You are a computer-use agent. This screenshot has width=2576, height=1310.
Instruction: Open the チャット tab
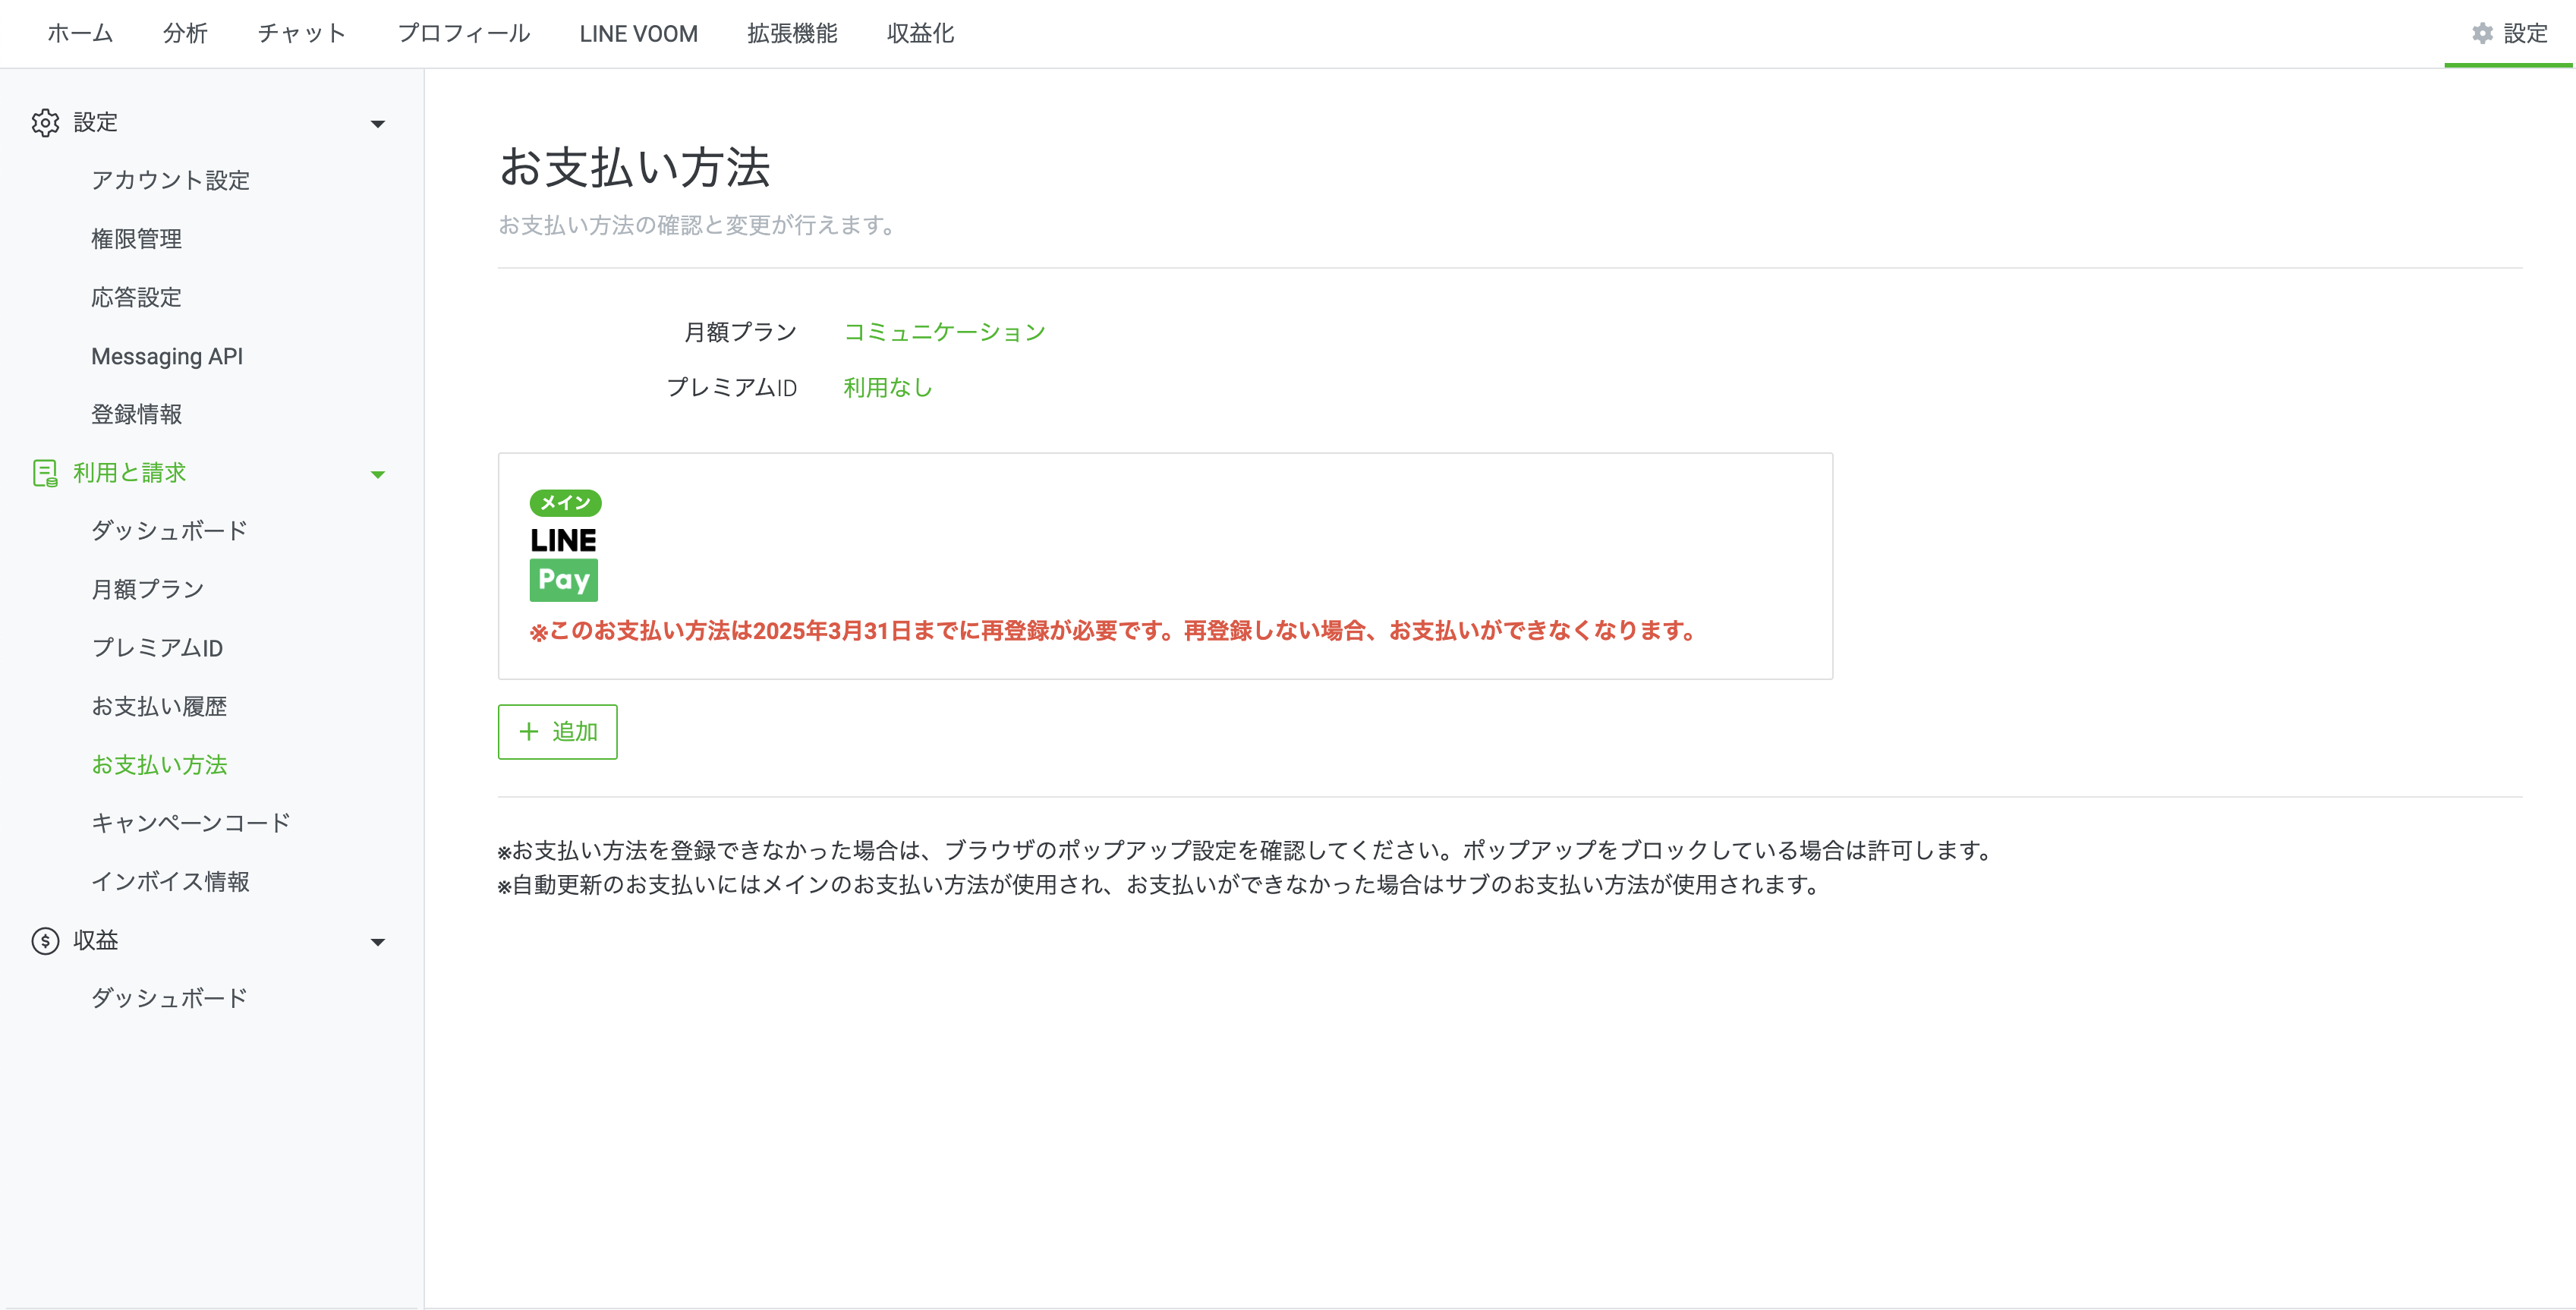[x=302, y=34]
